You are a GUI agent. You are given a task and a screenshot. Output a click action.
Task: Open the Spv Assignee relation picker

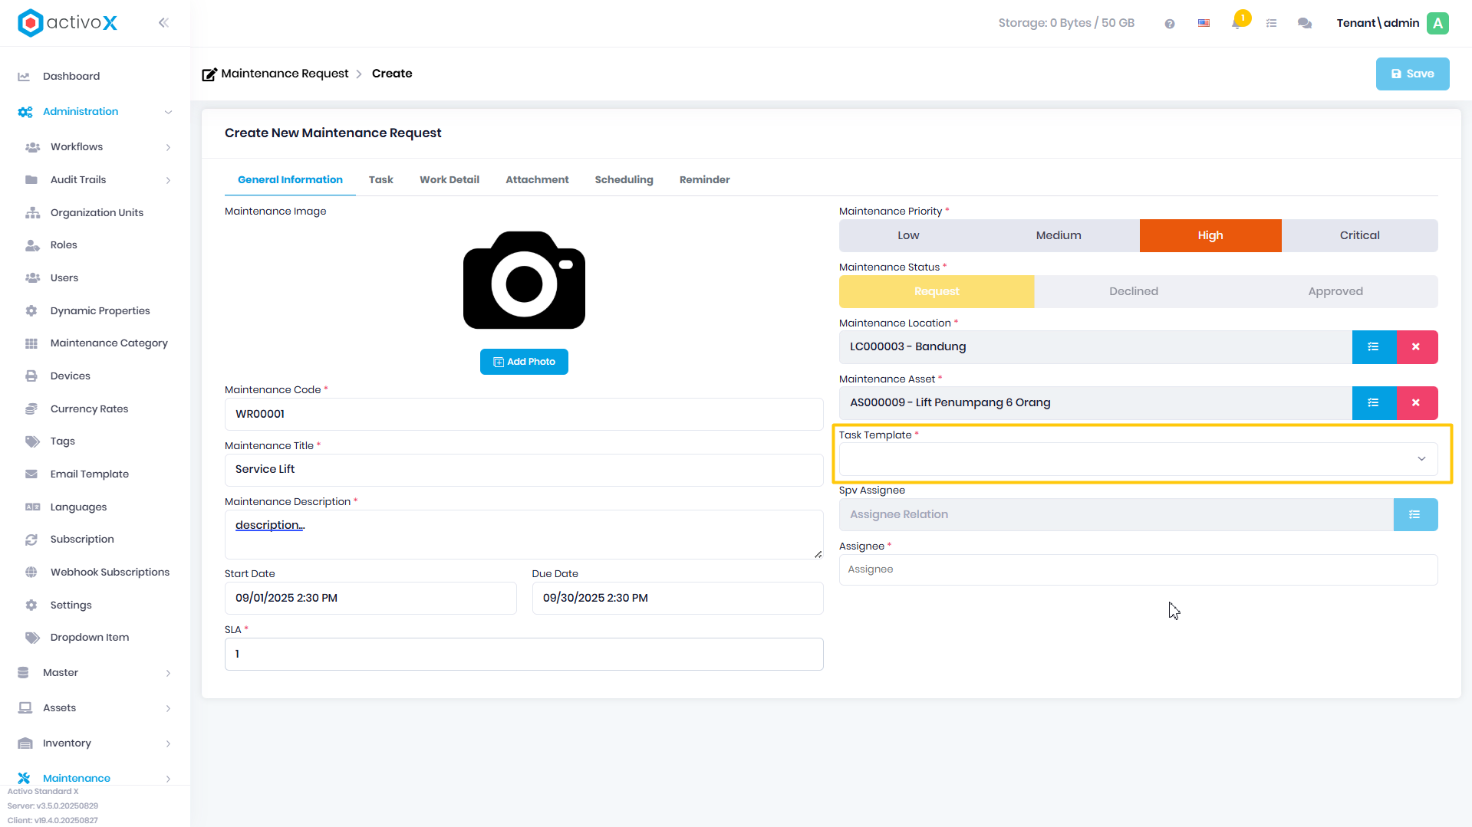pos(1414,515)
